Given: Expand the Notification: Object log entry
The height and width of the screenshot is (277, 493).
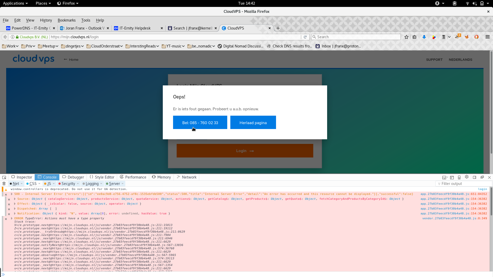Looking at the screenshot, I should tap(15, 214).
